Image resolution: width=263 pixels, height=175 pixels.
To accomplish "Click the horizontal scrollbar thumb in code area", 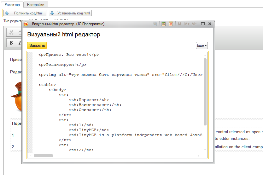I will pyautogui.click(x=43, y=156).
